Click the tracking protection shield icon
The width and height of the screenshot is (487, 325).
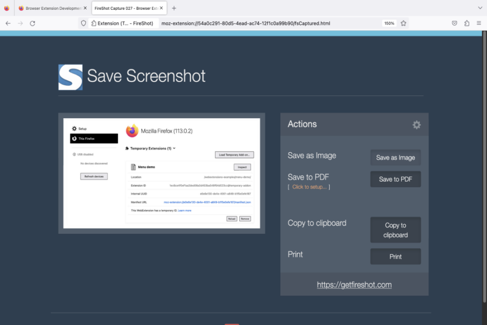point(83,23)
